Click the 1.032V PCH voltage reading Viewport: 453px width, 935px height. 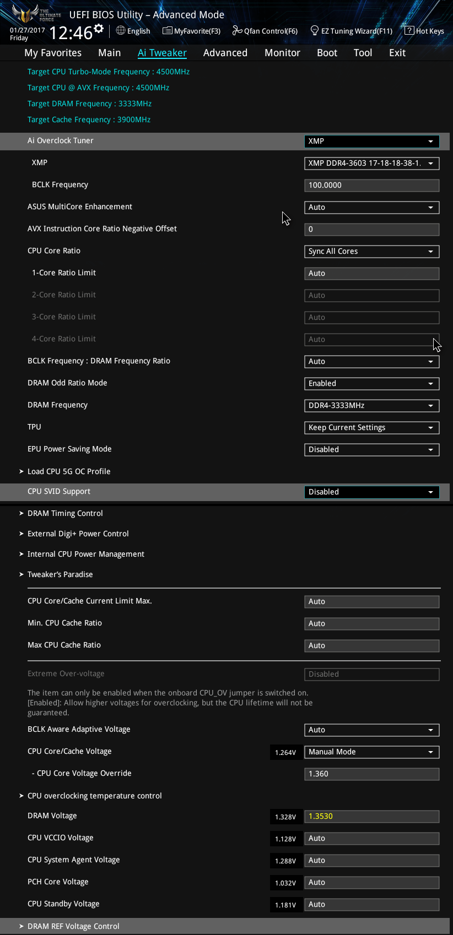click(x=286, y=883)
